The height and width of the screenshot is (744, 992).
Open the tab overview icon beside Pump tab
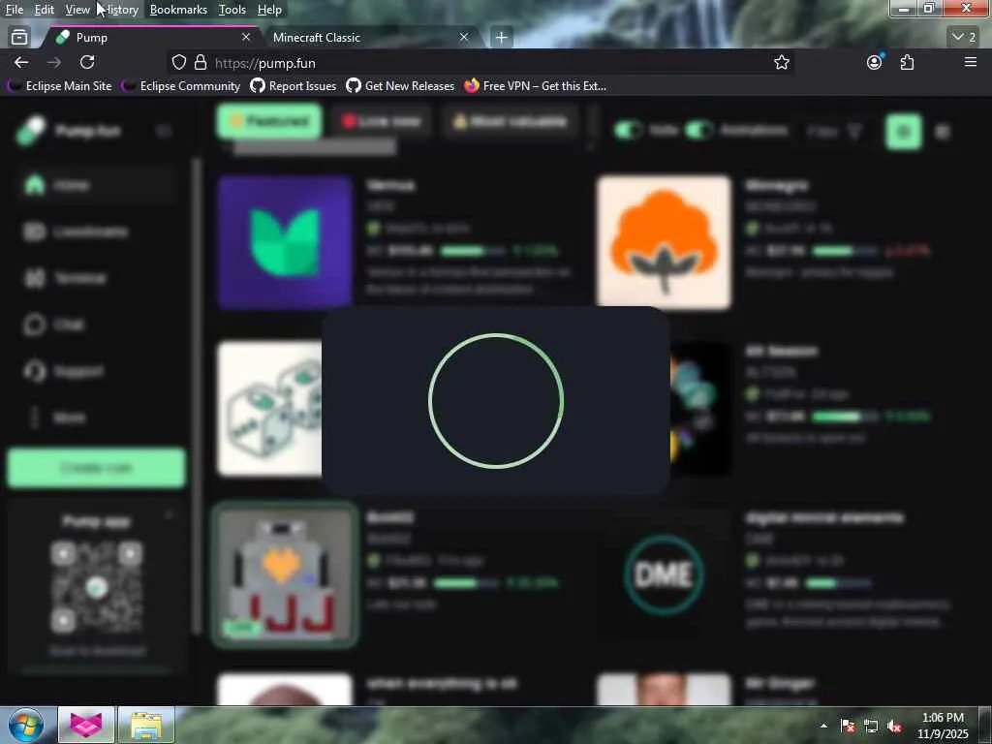(x=19, y=38)
